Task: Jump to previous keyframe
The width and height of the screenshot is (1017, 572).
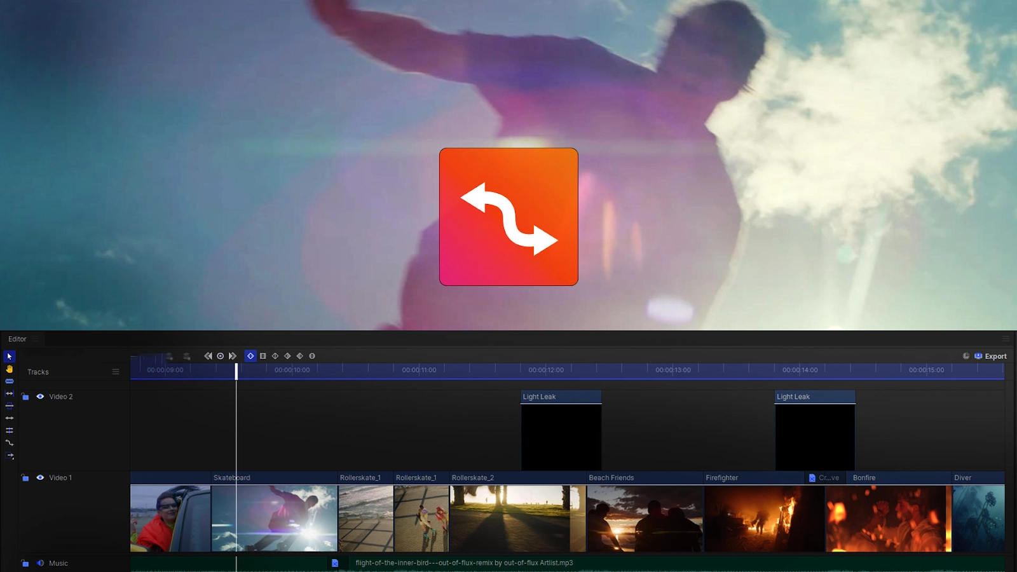Action: pos(208,356)
